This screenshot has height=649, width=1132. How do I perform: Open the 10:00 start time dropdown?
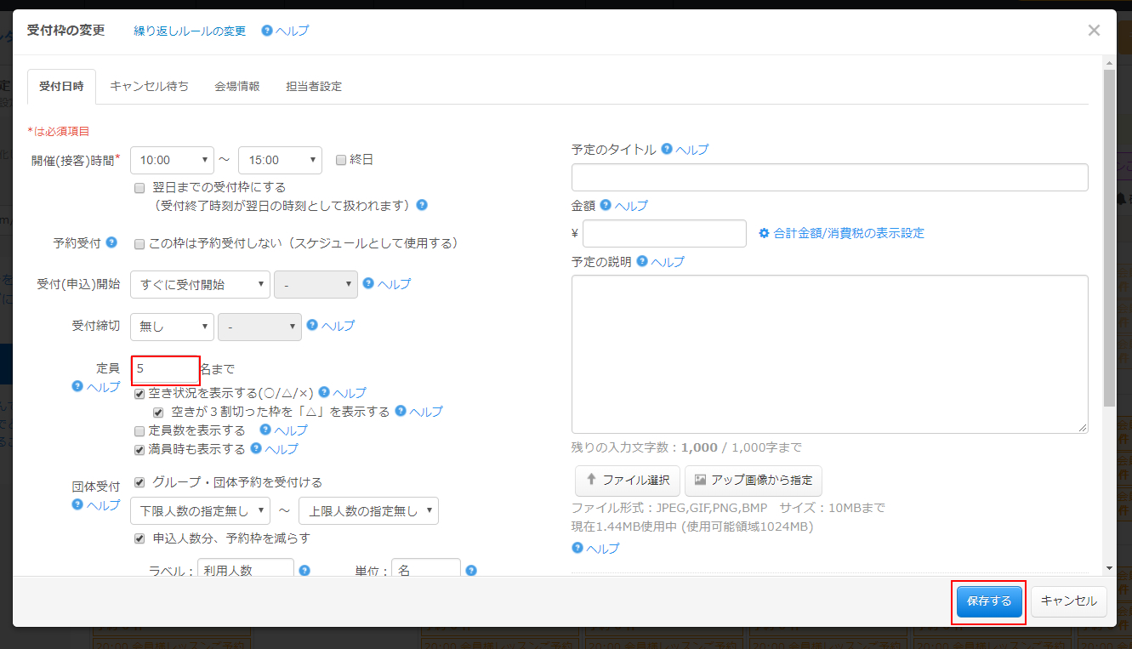pos(172,160)
